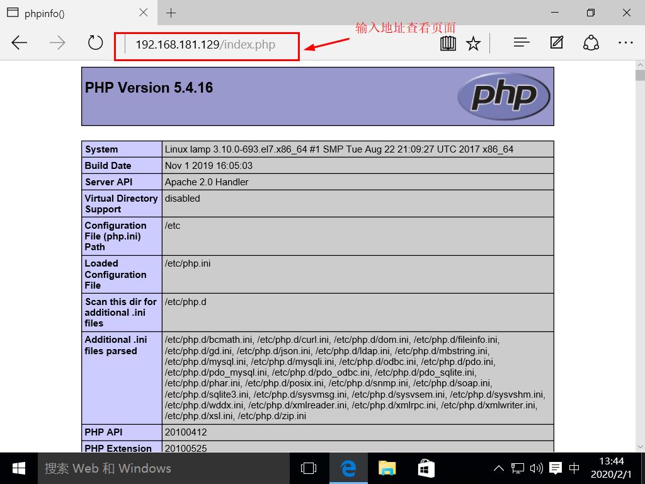This screenshot has width=645, height=484.
Task: Click the Server API label
Action: point(108,182)
